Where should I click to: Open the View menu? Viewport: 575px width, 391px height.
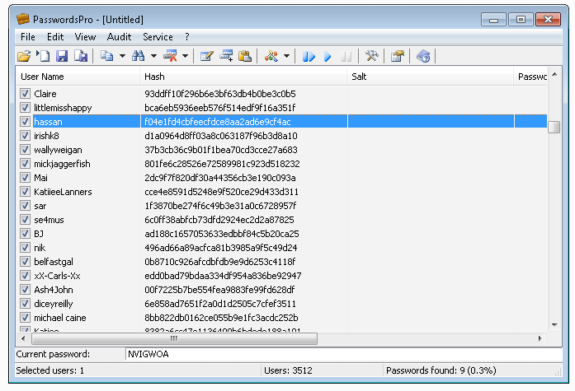click(85, 37)
